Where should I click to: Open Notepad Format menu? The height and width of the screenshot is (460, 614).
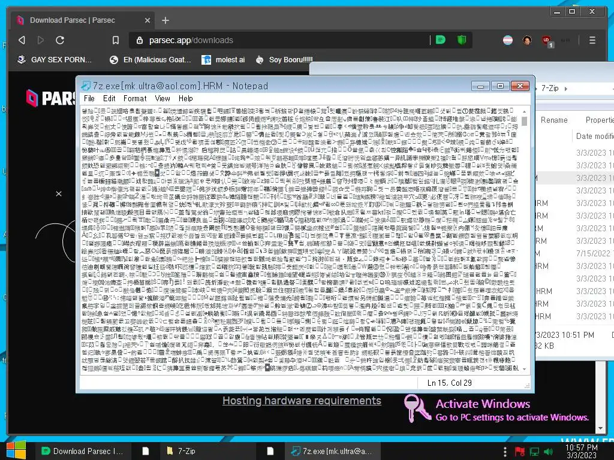[135, 99]
